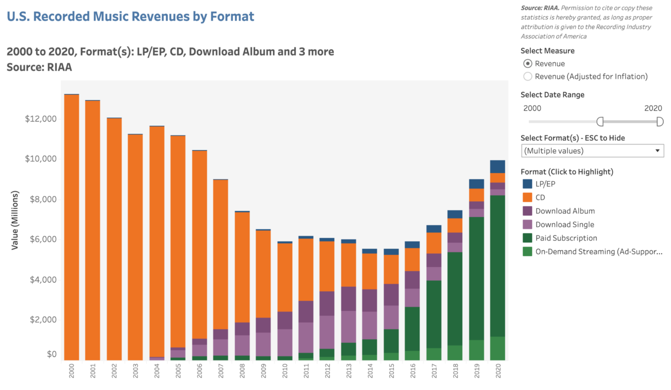Click the 2000 year axis label

coord(72,371)
